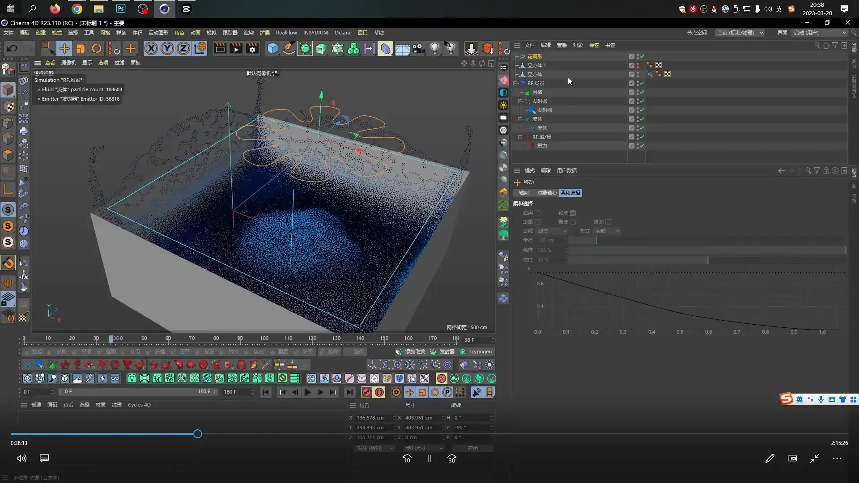859x483 pixels.
Task: Click the Undo icon in the toolbar
Action: 11,48
